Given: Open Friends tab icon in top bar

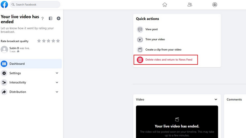Looking at the screenshot, I should click(x=189, y=5).
